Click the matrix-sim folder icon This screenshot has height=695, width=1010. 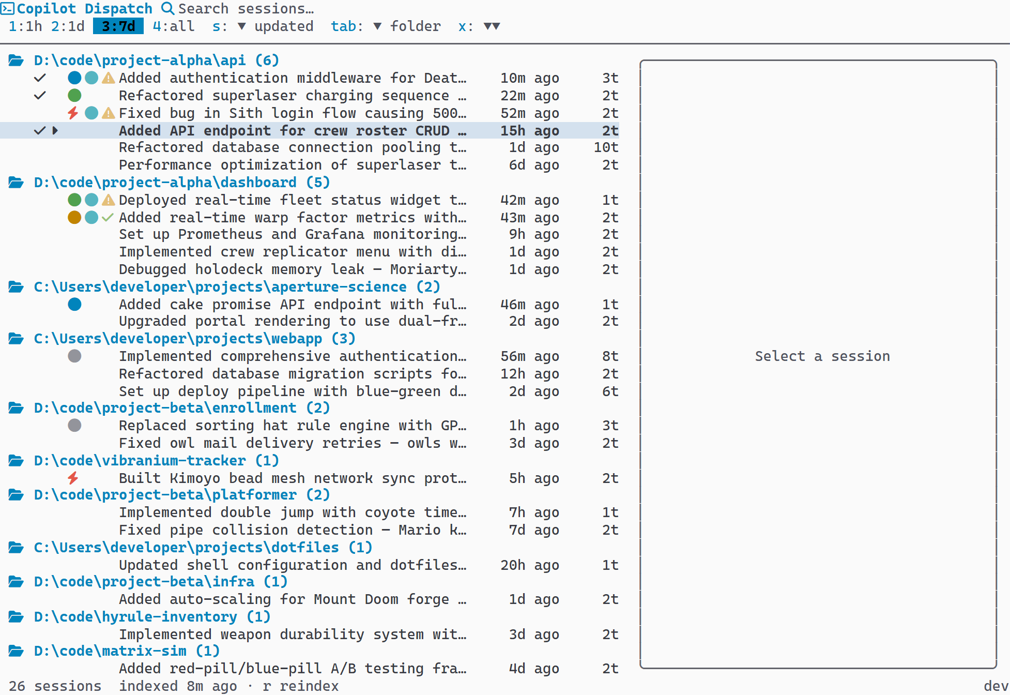coord(16,651)
